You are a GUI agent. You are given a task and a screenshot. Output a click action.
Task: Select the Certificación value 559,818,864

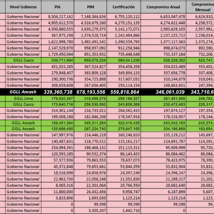[123, 92]
